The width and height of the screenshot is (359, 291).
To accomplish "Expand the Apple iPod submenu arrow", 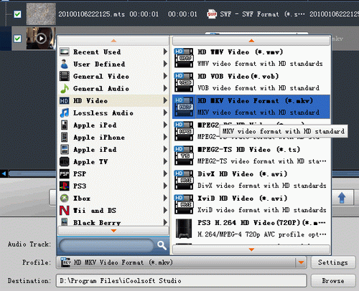I will click(165, 125).
